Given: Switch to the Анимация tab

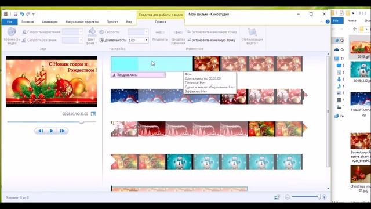Looking at the screenshot, I should pyautogui.click(x=50, y=22).
